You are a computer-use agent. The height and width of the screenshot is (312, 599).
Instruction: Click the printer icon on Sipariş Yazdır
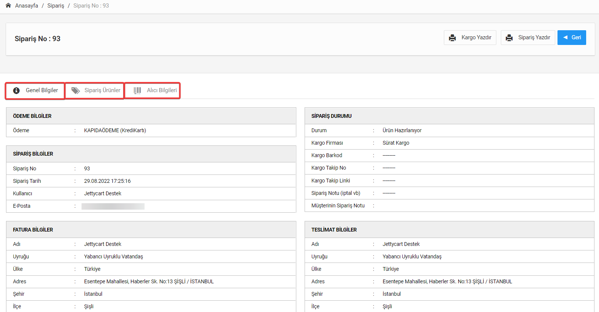[x=509, y=38]
